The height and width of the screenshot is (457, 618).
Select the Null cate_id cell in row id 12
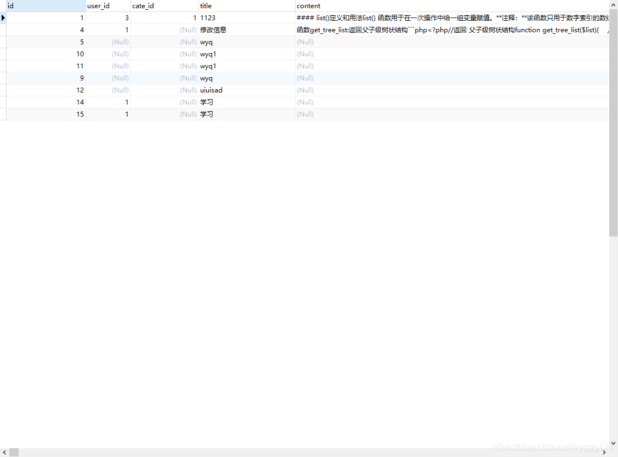[x=165, y=90]
